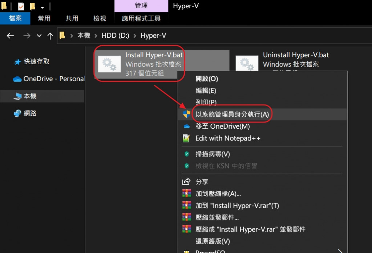Click WinRAR icon beside 加到 "Install Hyper-V.rar"(T)
Viewport: 372px width, 253px height.
(187, 205)
